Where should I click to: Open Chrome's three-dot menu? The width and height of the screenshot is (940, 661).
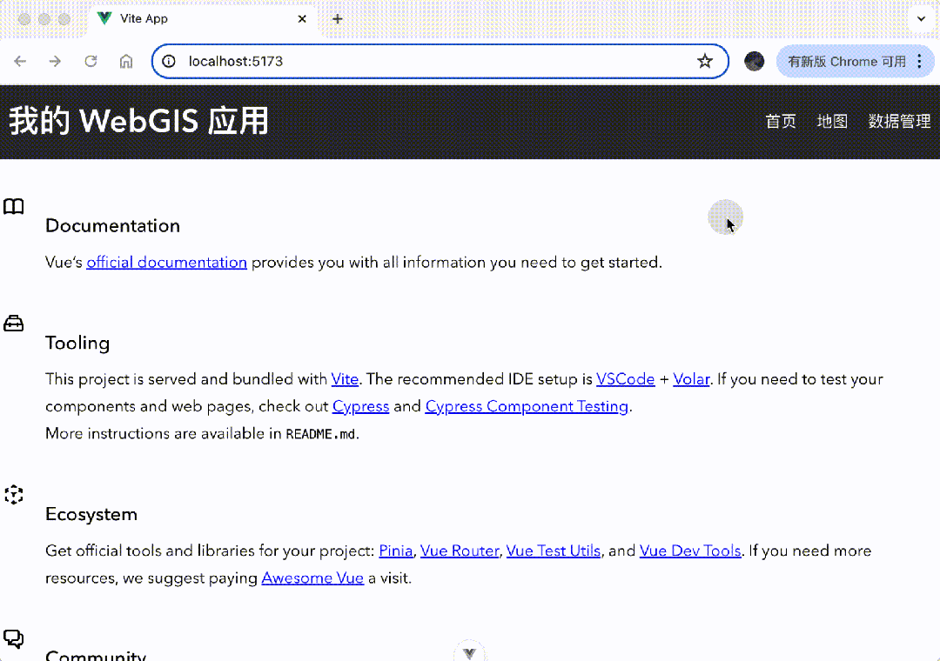(x=919, y=61)
